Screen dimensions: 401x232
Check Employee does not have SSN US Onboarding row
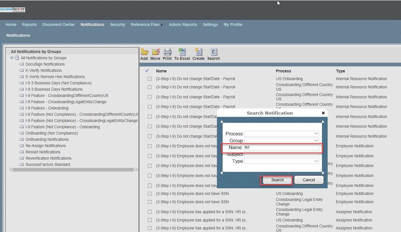click(150, 194)
